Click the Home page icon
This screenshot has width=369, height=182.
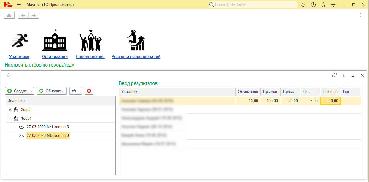point(9,15)
